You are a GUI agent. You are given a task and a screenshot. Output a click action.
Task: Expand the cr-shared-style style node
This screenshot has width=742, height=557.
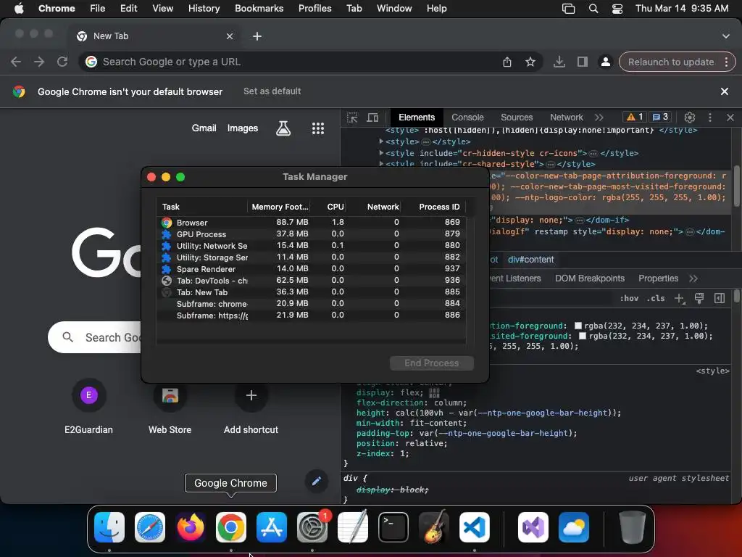pyautogui.click(x=381, y=164)
